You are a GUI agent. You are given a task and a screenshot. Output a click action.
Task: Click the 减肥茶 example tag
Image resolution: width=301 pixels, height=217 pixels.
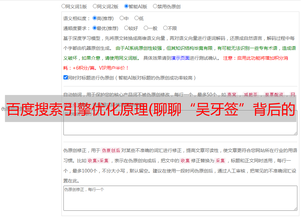pyautogui.click(x=250, y=95)
